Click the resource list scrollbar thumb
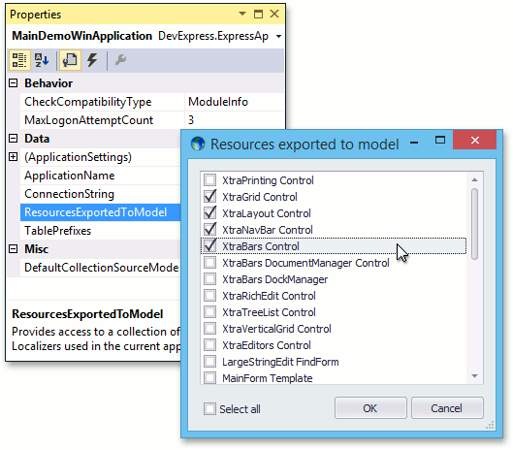This screenshot has width=513, height=450. tap(475, 224)
